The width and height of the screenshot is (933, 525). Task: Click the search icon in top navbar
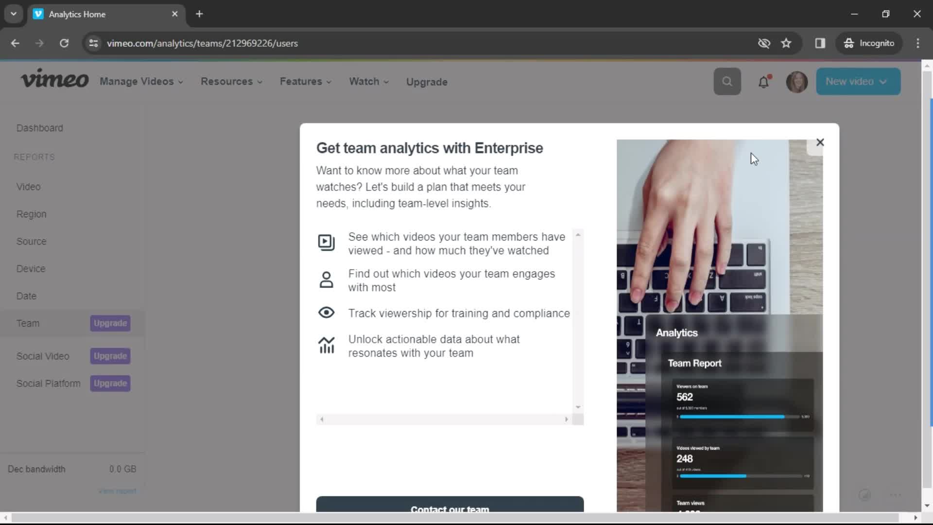(727, 81)
